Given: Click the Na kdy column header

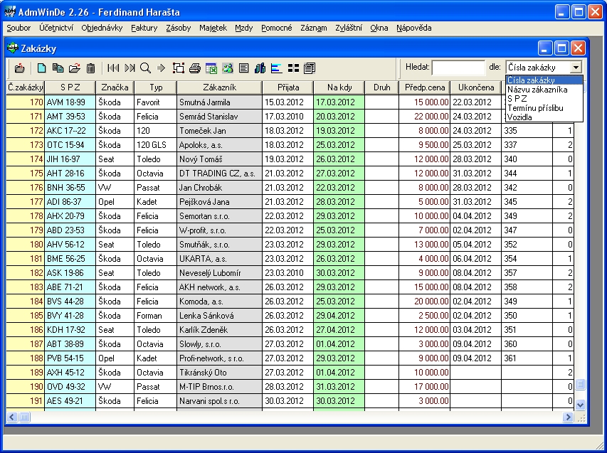Looking at the screenshot, I should click(339, 87).
